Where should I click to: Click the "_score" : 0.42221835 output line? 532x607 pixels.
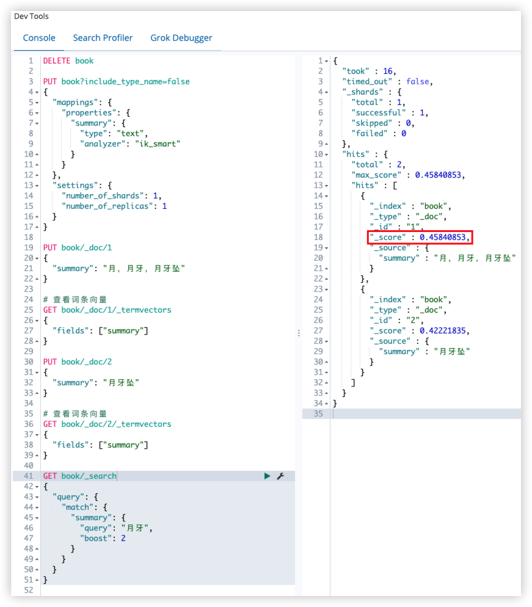[x=420, y=331]
